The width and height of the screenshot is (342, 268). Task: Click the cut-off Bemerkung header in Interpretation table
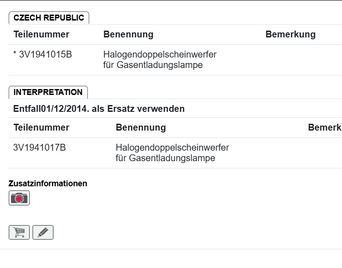325,128
